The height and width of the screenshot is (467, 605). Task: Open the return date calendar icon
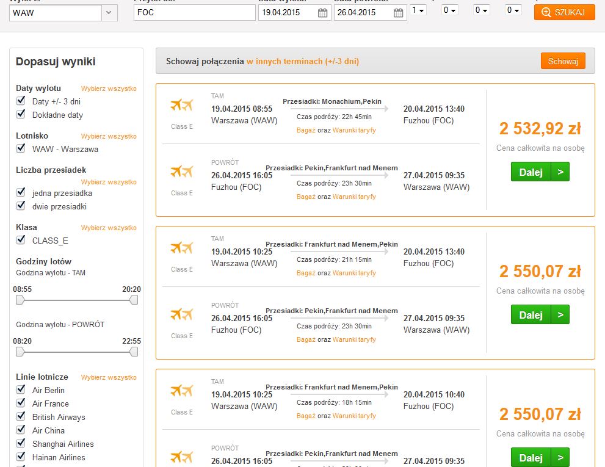398,13
